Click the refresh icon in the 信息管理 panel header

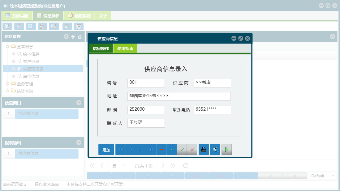tap(79, 36)
